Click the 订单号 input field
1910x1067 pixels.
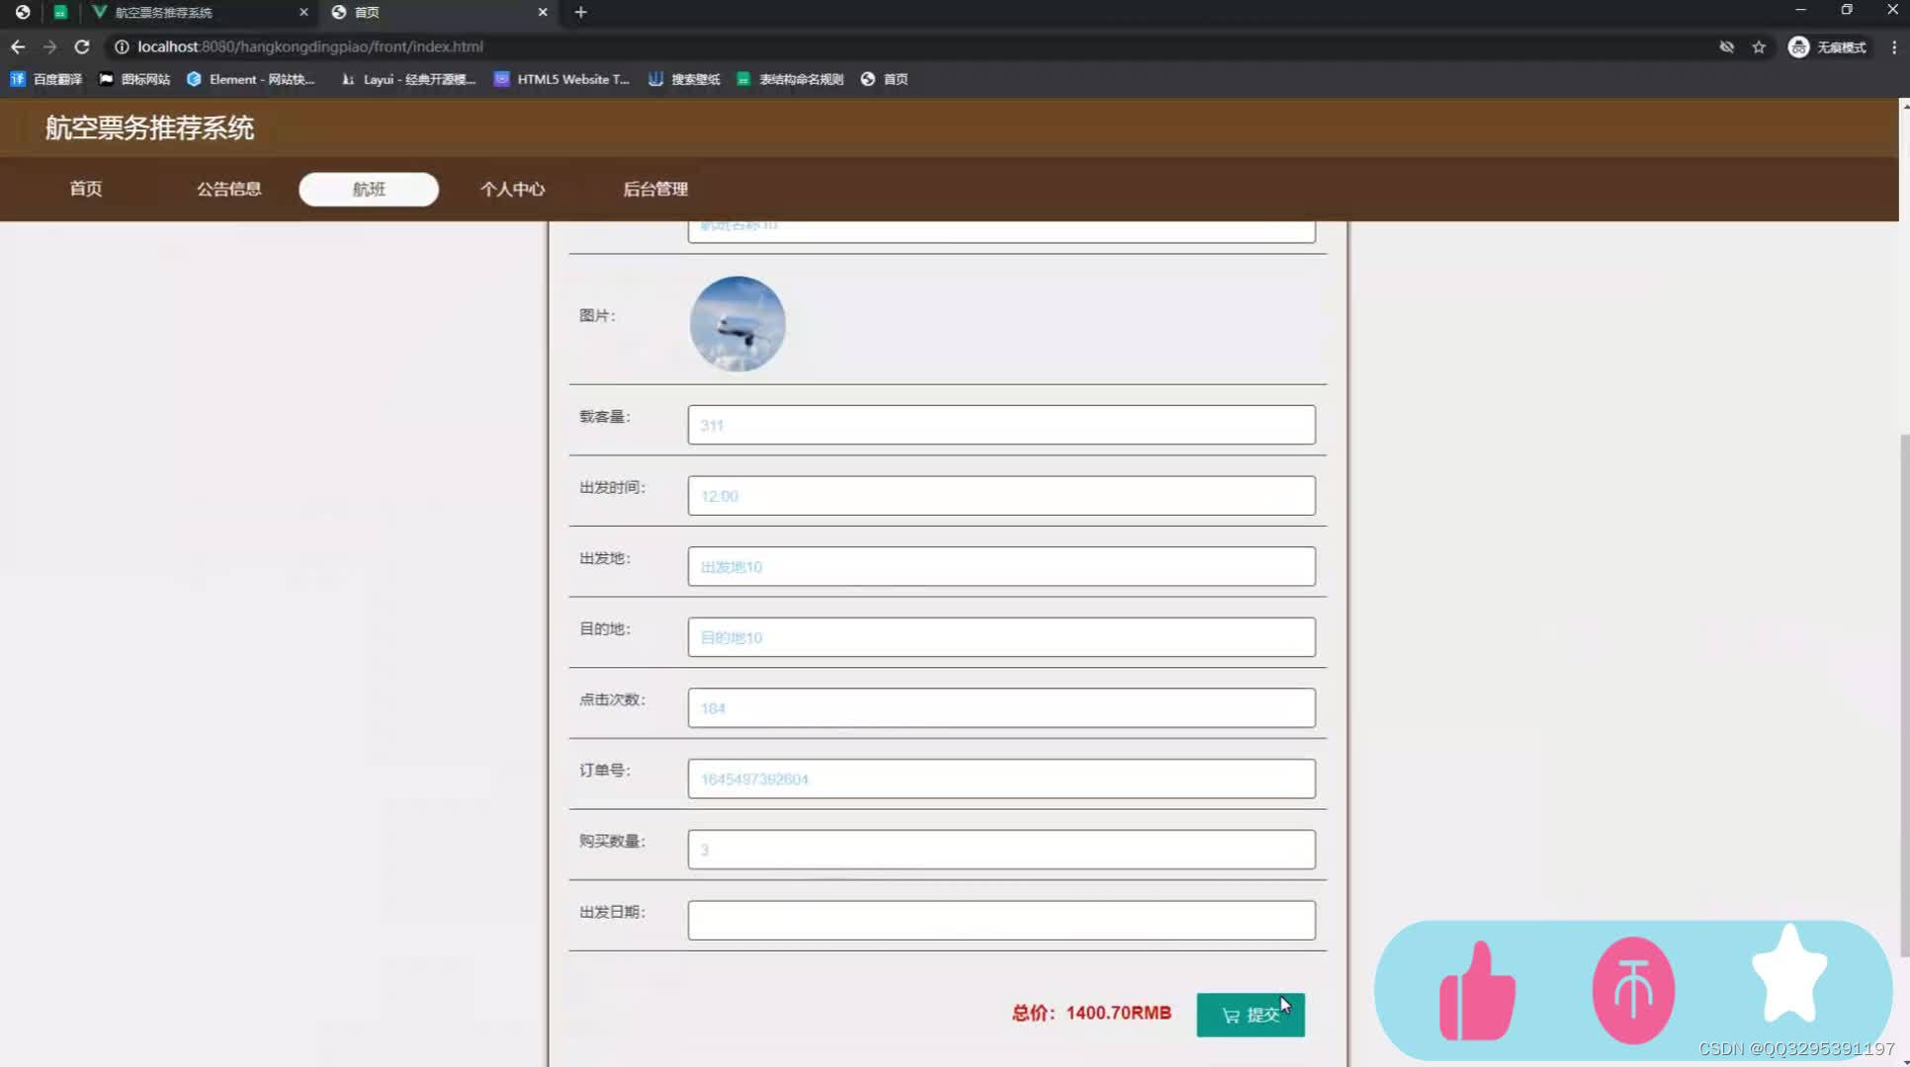pos(1000,778)
